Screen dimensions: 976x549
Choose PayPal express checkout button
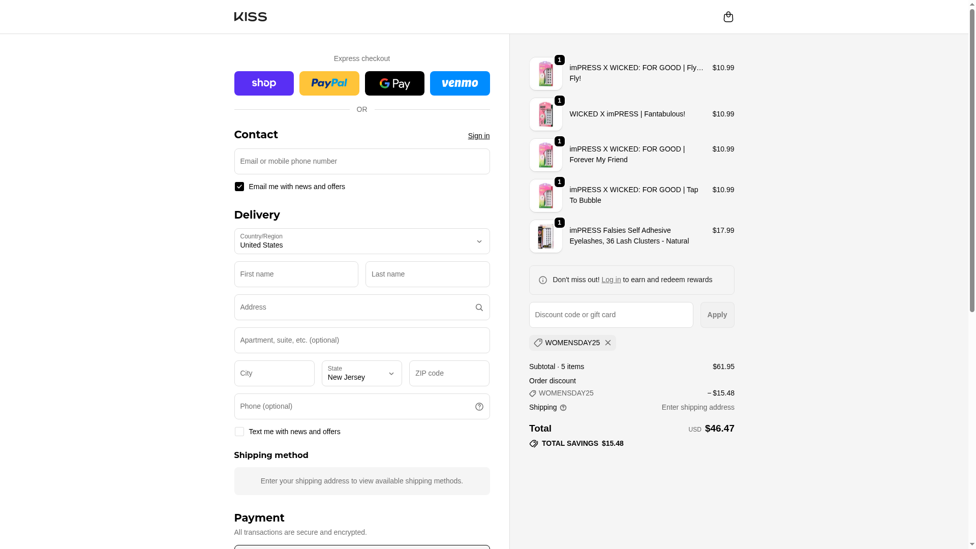329,83
